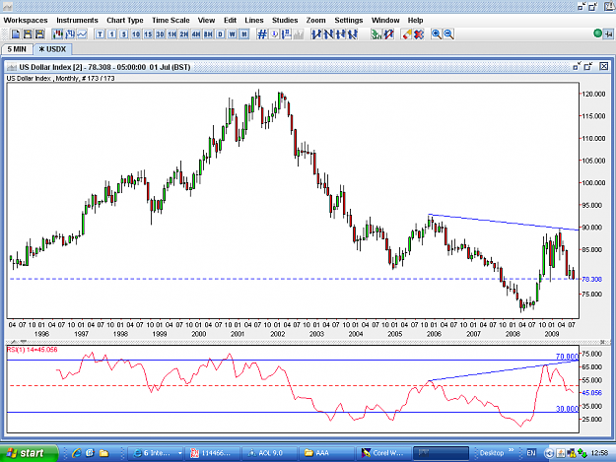The height and width of the screenshot is (462, 616).
Task: Click the zoom in magnifier icon
Action: tap(436, 34)
